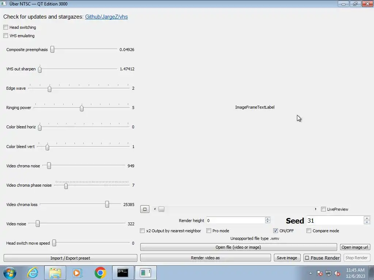This screenshot has width=374, height=280.
Task: Click the Video chroma loss slider handle
Action: point(107,204)
